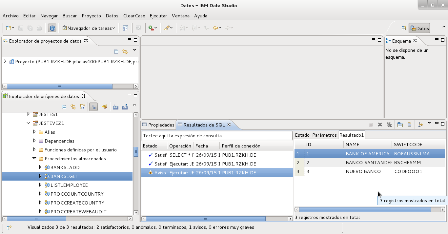
Task: Expand the Alias folder
Action: pos(34,132)
